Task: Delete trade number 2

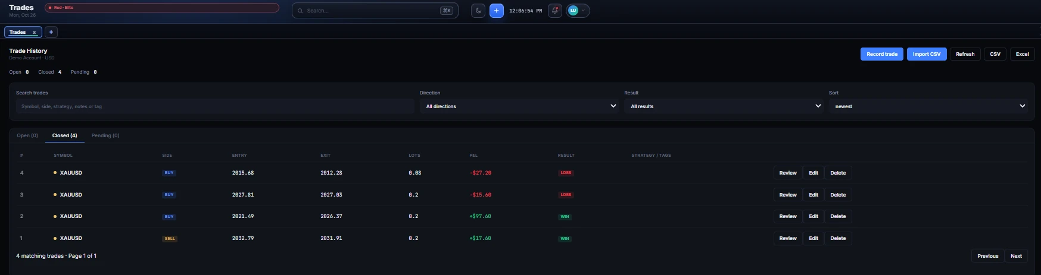Action: pos(838,216)
